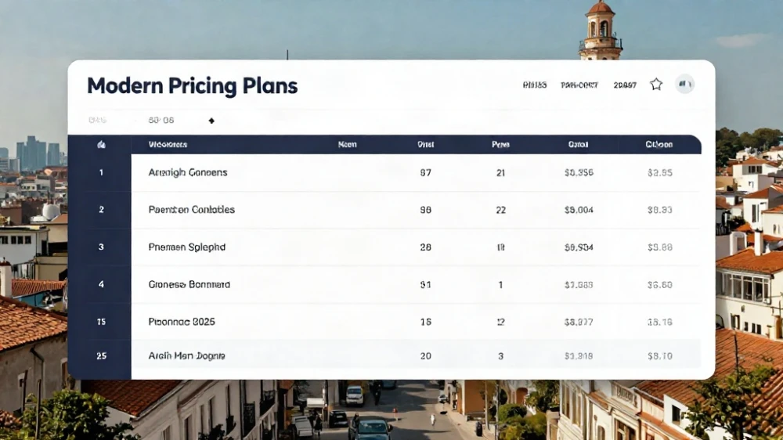Open the plan name in row 25

187,356
